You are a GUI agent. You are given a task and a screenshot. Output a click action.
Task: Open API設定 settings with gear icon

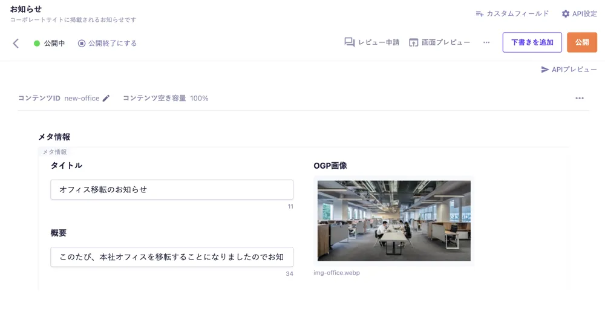click(579, 13)
